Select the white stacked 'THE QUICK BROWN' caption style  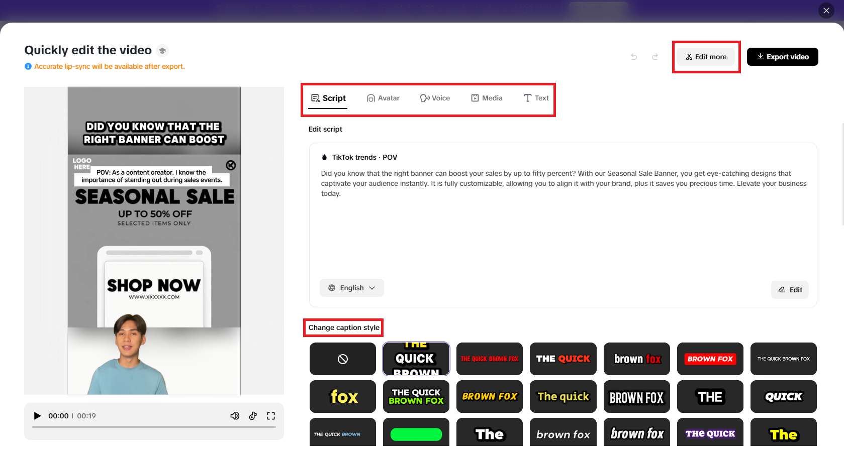click(416, 359)
